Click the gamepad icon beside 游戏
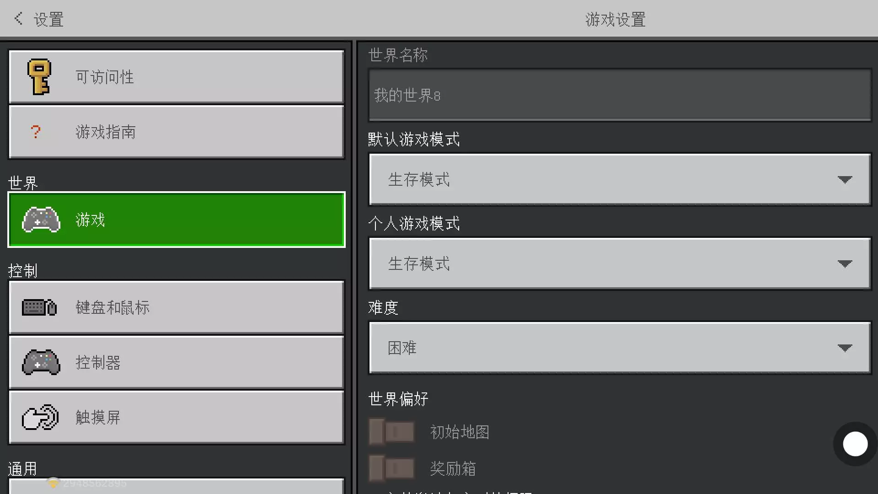This screenshot has height=494, width=878. [41, 220]
